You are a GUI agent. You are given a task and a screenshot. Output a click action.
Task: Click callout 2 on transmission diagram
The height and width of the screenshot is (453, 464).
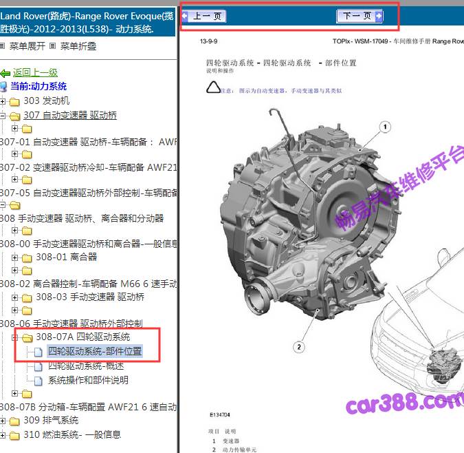click(299, 347)
